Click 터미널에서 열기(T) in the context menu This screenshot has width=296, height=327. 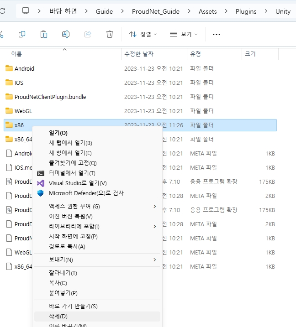72,173
